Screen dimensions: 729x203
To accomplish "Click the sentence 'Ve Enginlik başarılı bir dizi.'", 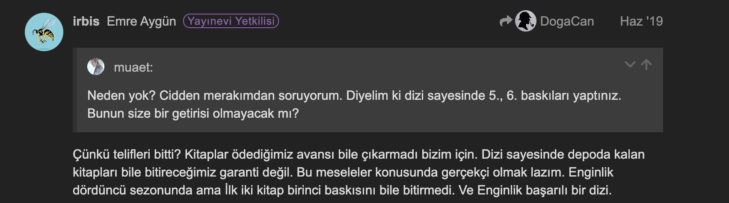I will click(x=535, y=190).
